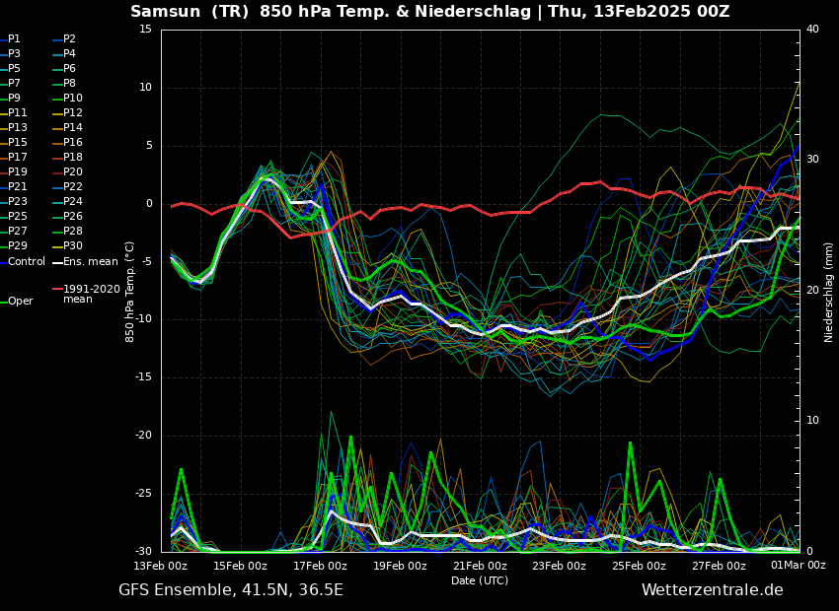
Task: Click the -30 temperature axis tick label
Action: pos(143,551)
